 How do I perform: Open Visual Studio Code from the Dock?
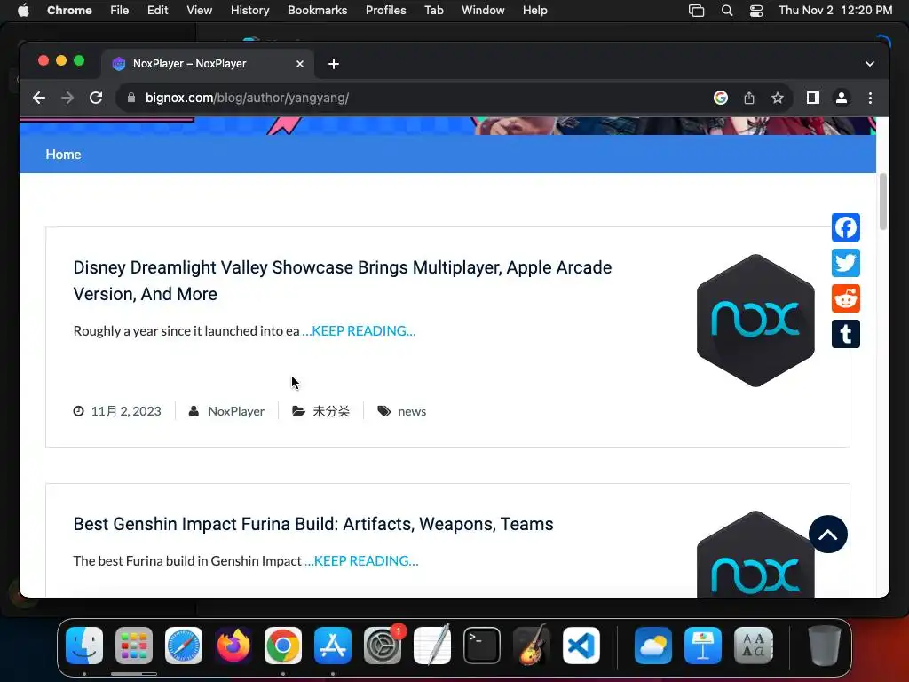pyautogui.click(x=581, y=646)
